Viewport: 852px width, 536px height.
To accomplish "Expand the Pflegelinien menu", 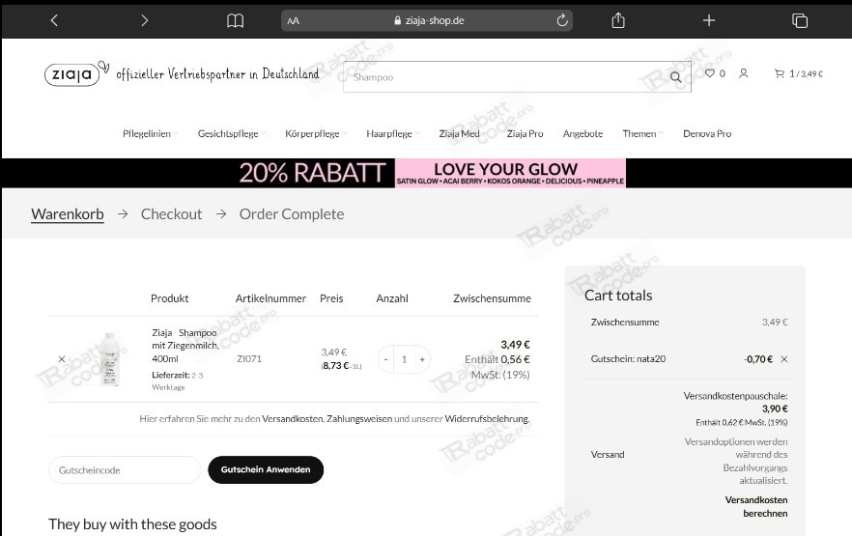I will pyautogui.click(x=150, y=133).
